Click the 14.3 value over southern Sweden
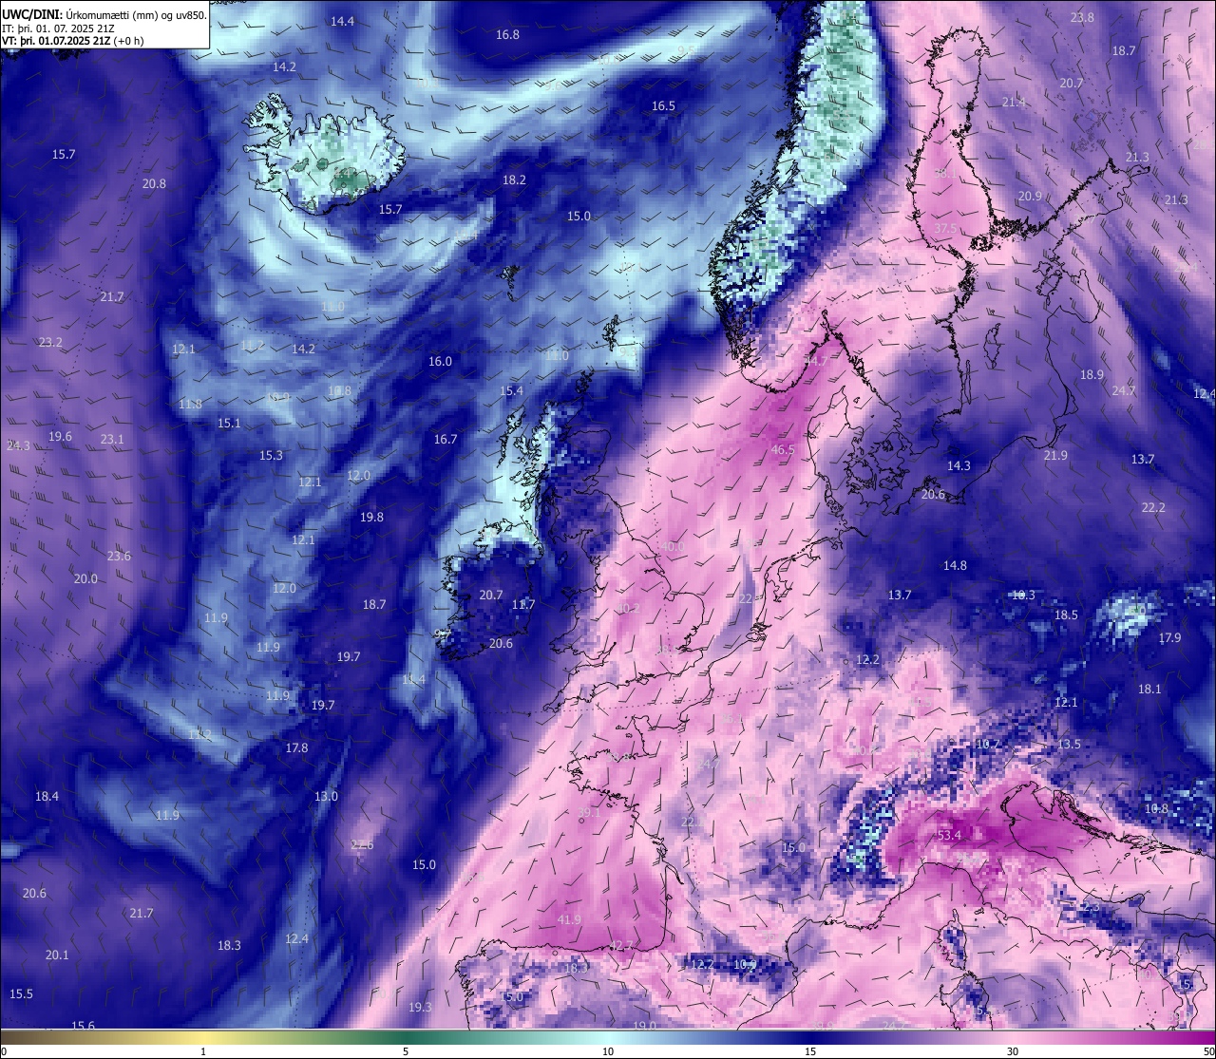 pyautogui.click(x=959, y=465)
